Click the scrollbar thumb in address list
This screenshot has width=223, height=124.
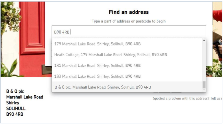pos(204,85)
